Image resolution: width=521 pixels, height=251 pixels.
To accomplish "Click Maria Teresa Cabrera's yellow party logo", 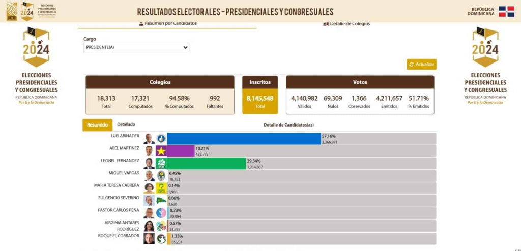I will tap(161, 189).
